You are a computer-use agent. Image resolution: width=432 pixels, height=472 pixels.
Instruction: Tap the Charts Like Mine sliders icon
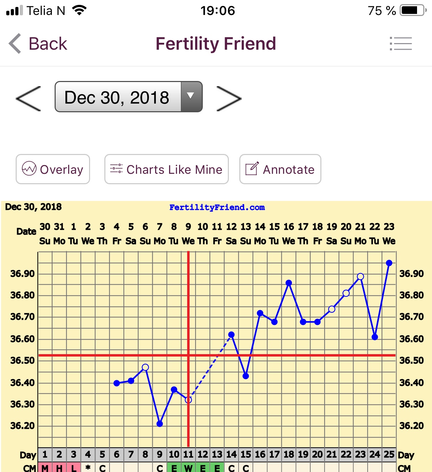coord(116,169)
